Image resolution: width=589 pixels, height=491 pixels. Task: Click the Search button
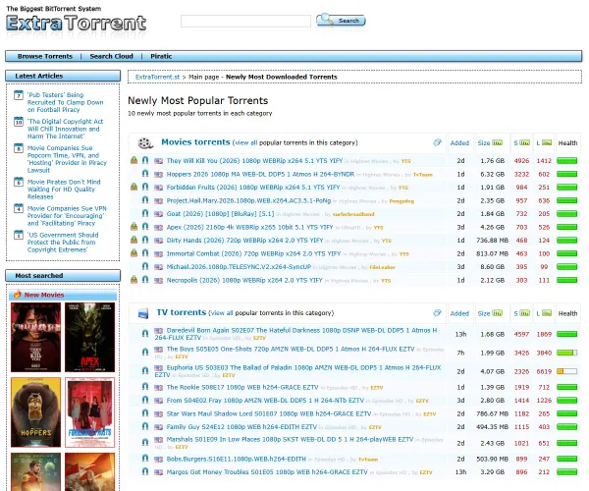[x=341, y=21]
